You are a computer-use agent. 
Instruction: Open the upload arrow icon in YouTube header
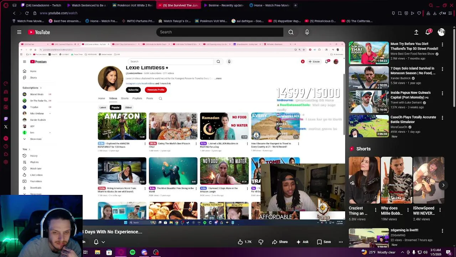(416, 32)
